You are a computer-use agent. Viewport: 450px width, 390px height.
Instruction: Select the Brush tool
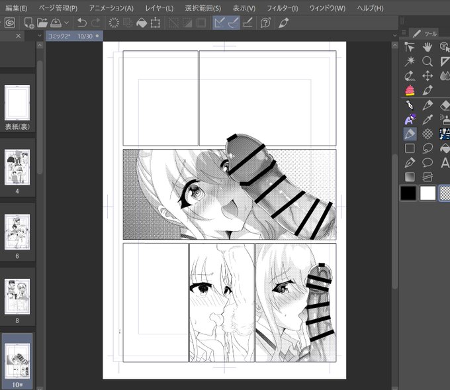click(427, 119)
